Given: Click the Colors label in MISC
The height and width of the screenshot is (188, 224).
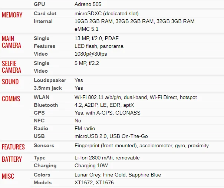Looking at the screenshot, I should click(x=42, y=175).
